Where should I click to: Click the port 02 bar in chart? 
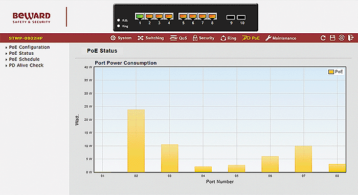[136, 141]
